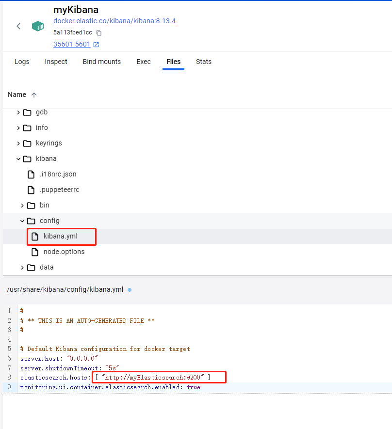Expand the data folder chevron
Image resolution: width=392 pixels, height=429 pixels.
click(x=22, y=268)
